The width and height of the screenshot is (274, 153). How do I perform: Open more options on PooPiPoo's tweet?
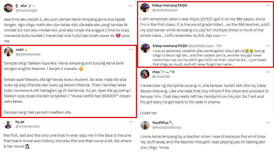point(267,123)
